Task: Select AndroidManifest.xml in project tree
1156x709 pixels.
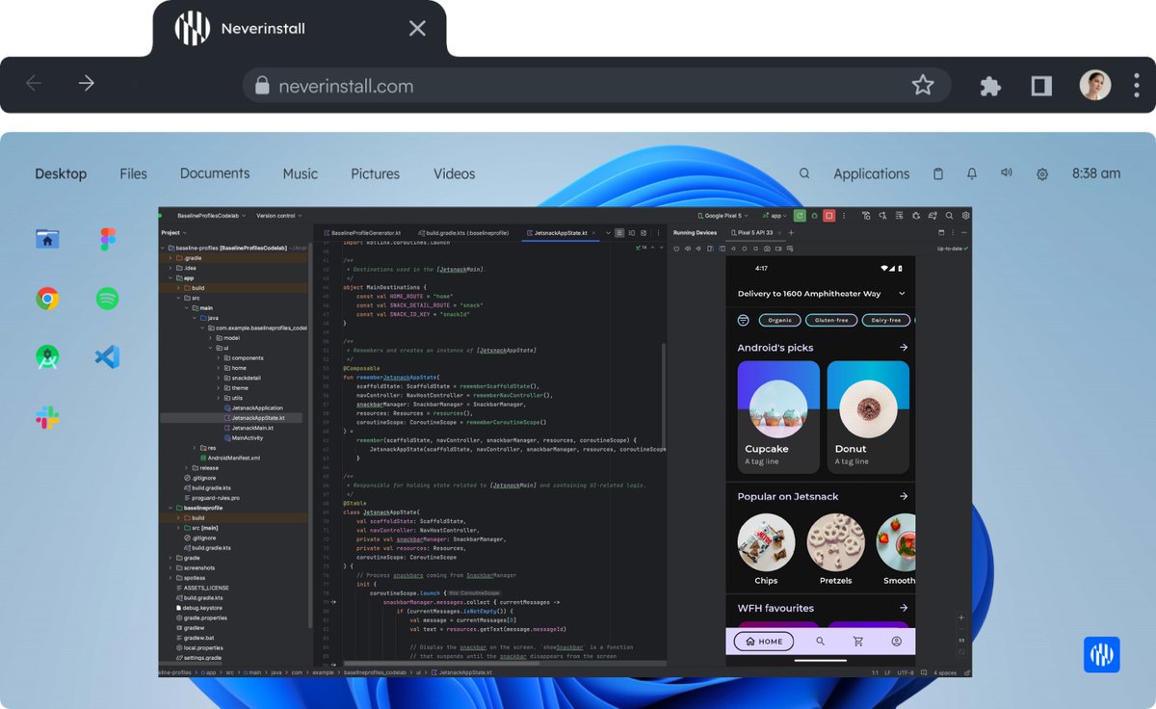Action: [x=228, y=458]
